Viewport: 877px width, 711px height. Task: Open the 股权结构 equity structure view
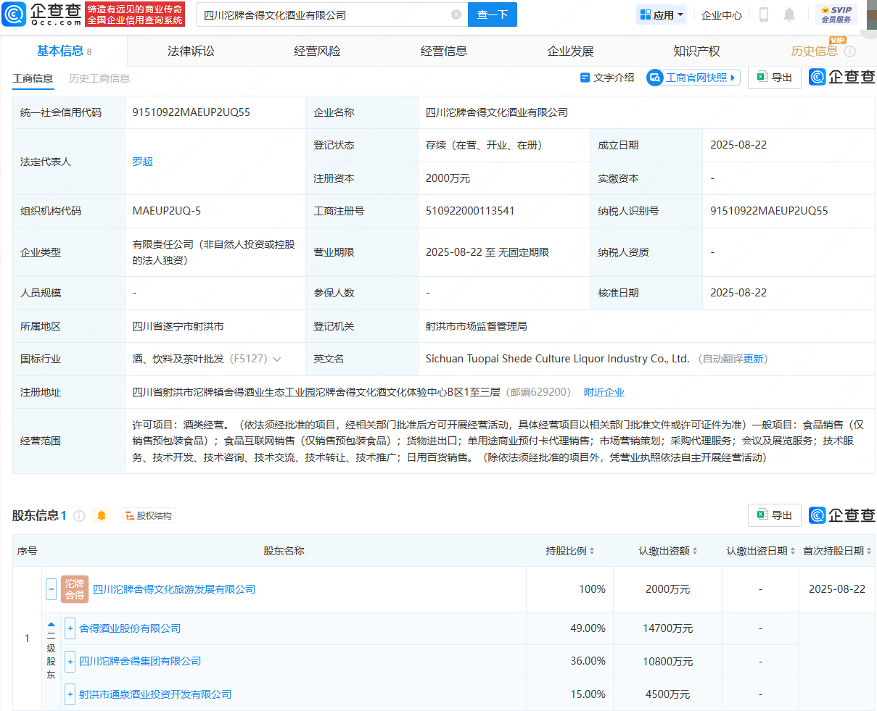(149, 515)
